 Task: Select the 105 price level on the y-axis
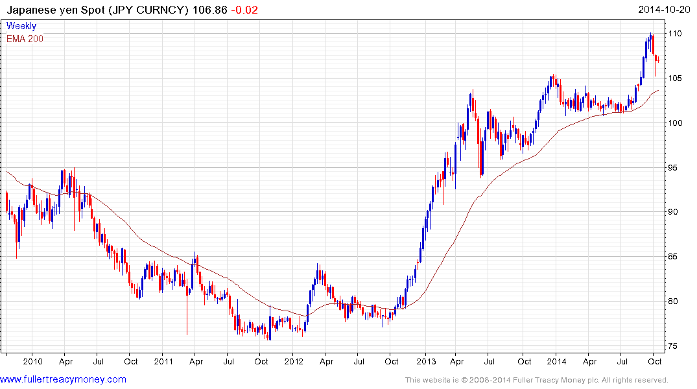coord(678,78)
